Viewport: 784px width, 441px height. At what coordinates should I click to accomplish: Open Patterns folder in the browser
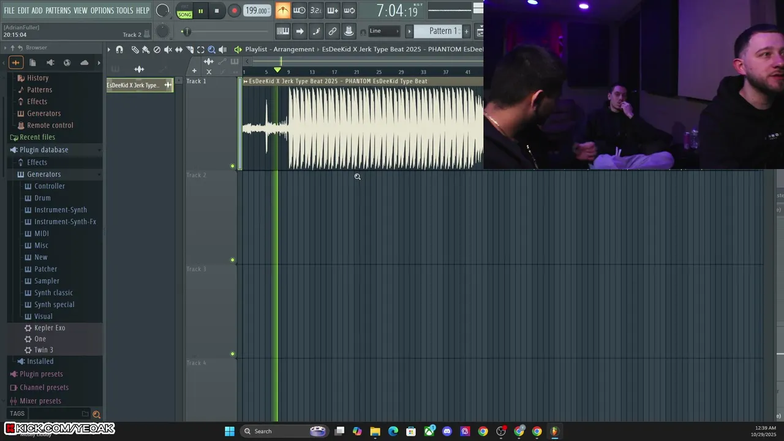[39, 89]
